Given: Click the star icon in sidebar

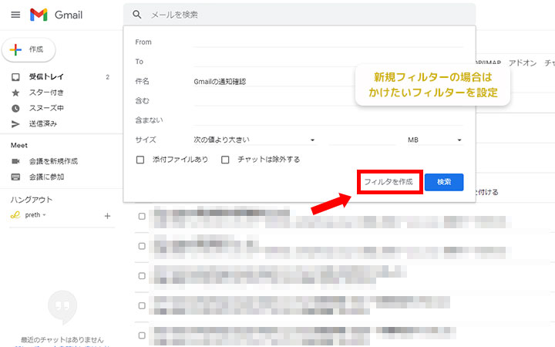Looking at the screenshot, I should coord(15,93).
